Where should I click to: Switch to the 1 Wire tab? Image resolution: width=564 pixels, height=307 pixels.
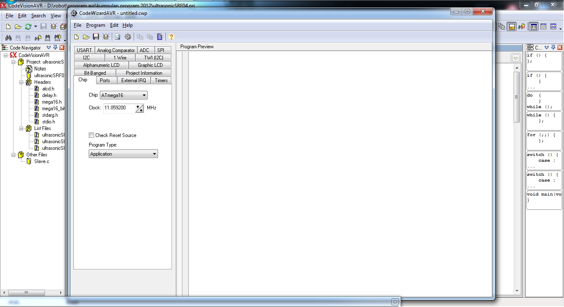pyautogui.click(x=120, y=58)
